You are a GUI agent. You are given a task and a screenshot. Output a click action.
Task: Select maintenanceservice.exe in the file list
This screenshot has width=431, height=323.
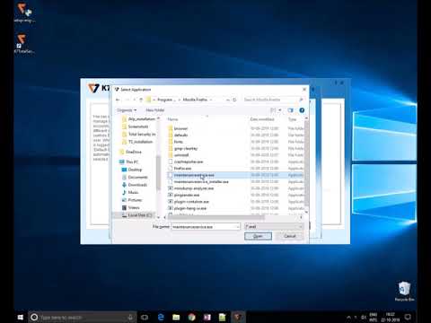pos(194,175)
